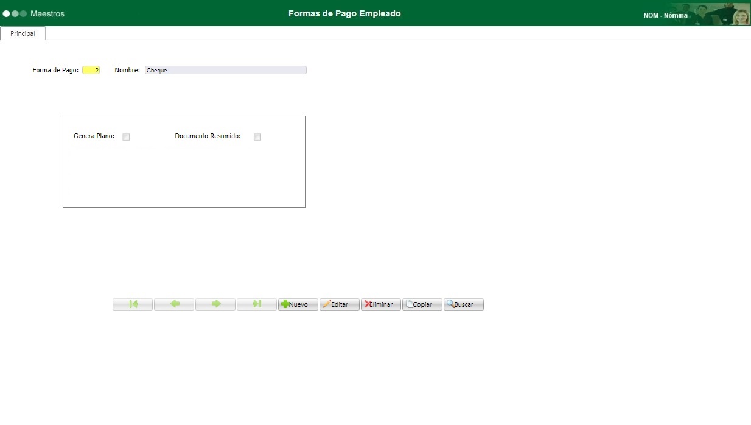
Task: Toggle the Documento Resumido checkbox
Action: (x=257, y=137)
